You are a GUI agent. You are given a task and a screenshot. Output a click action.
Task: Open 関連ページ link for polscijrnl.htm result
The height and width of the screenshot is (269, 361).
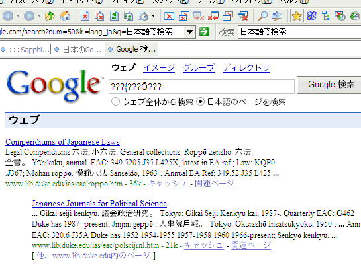[251, 245]
